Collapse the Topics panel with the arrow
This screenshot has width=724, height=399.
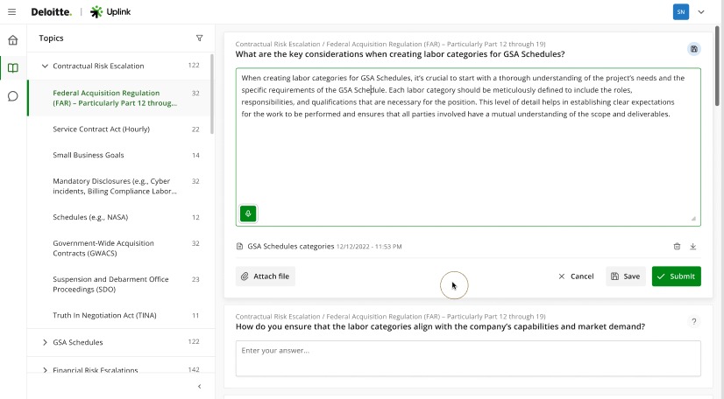point(200,387)
